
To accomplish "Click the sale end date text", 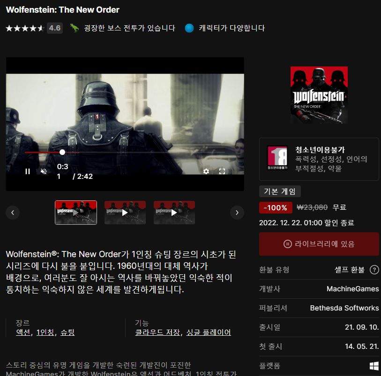I will tap(306, 222).
